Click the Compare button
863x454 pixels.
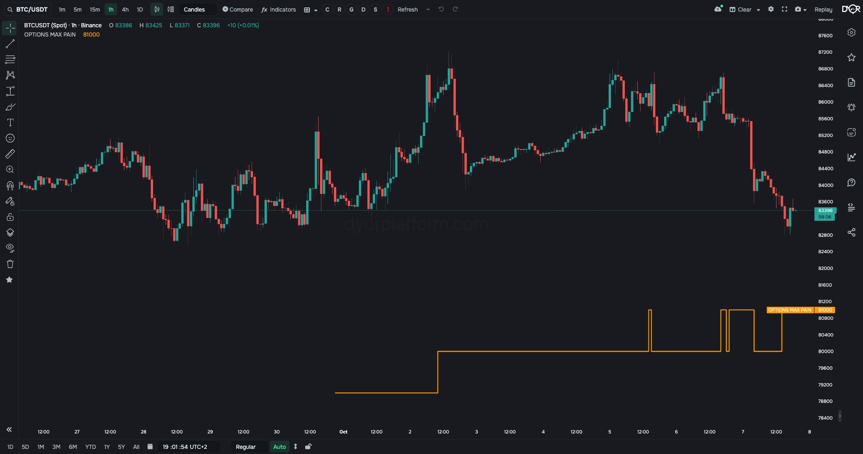(238, 10)
